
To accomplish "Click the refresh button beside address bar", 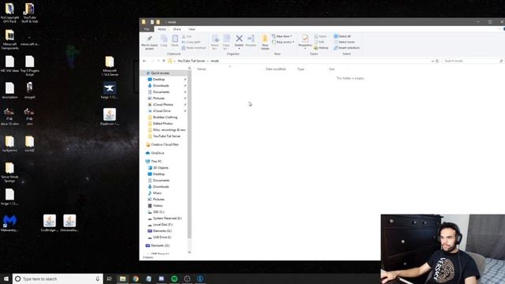I will [437, 61].
